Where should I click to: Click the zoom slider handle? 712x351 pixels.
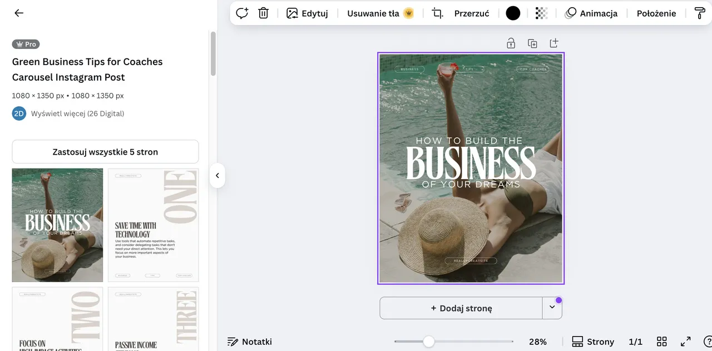(x=428, y=342)
